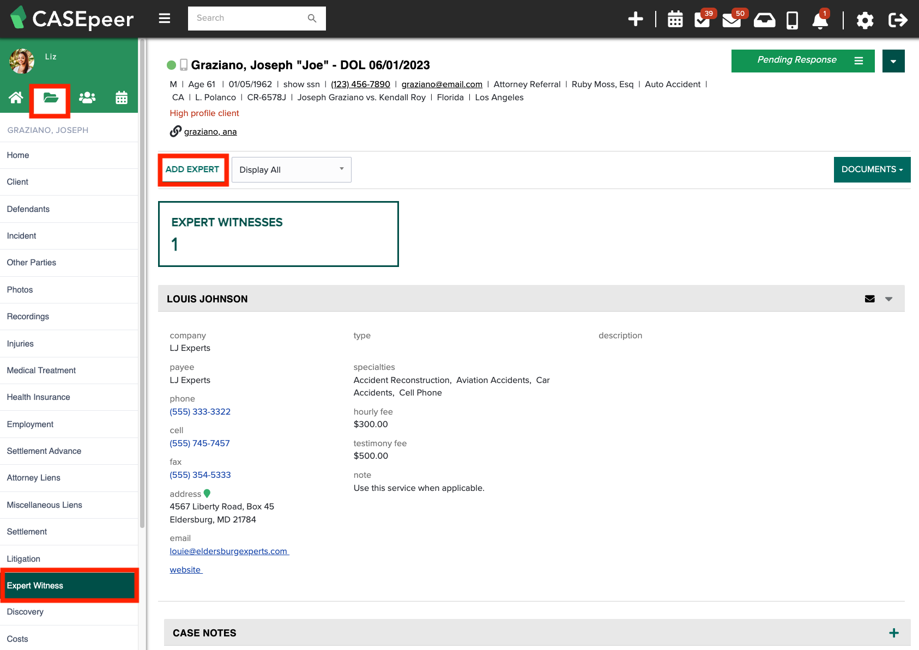Expand Louis Johnson options caret

889,299
